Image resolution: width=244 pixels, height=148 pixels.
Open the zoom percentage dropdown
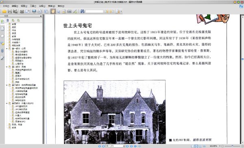(x=220, y=146)
